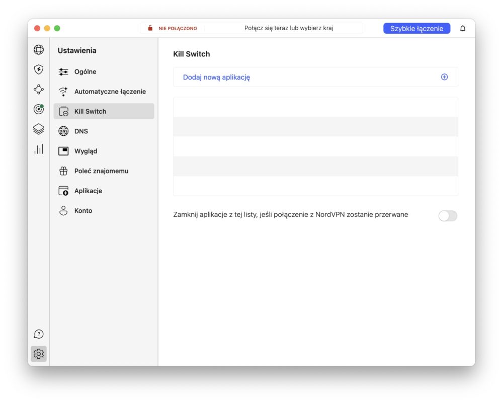The width and height of the screenshot is (503, 403).
Task: Select Konto settings section
Action: pyautogui.click(x=104, y=211)
